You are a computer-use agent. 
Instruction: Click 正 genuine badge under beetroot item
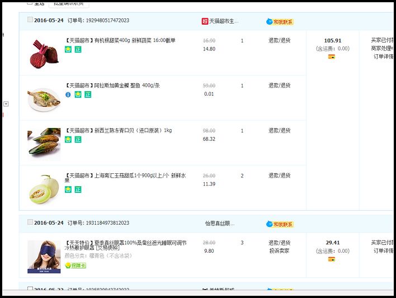click(78, 49)
